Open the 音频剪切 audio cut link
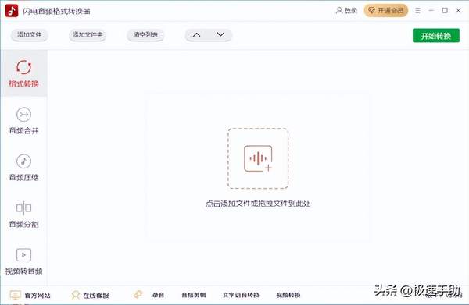This screenshot has height=305, width=469. 194,295
